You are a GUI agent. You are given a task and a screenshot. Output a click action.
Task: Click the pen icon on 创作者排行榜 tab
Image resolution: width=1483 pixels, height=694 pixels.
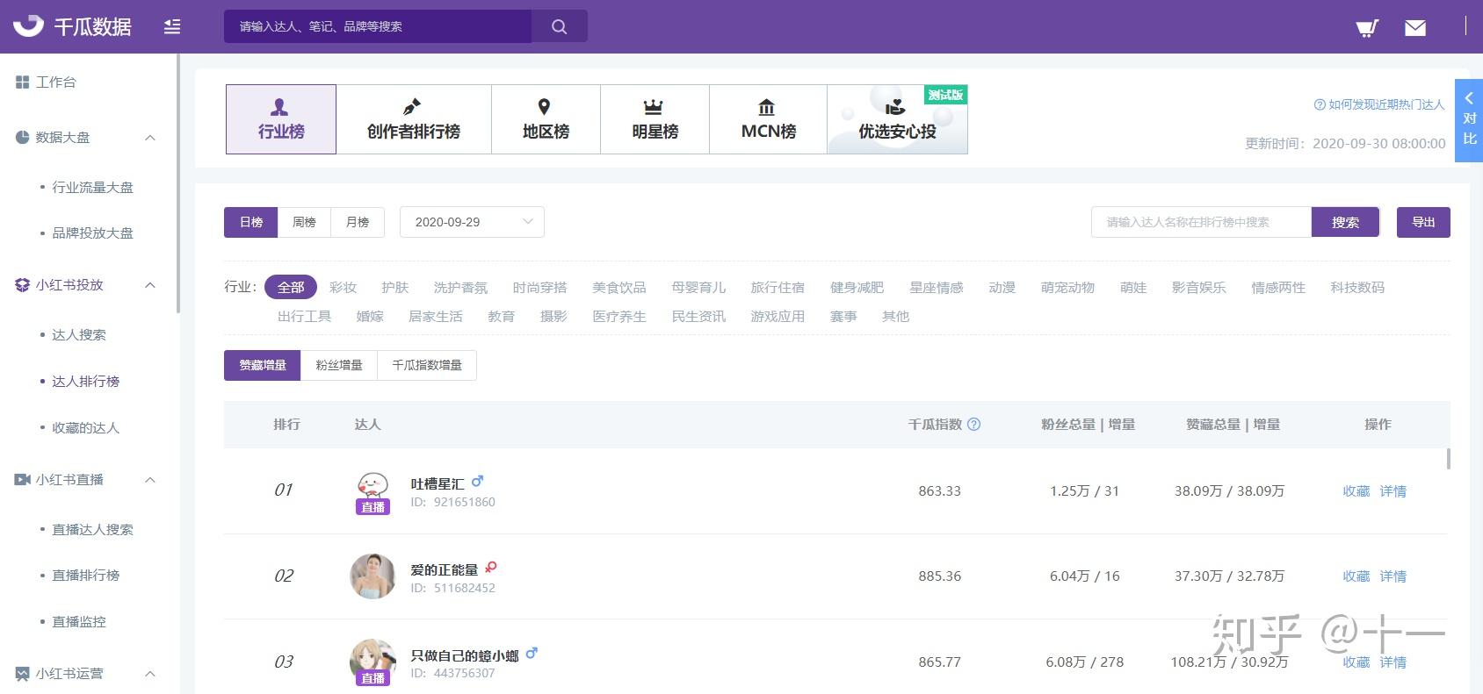click(x=412, y=107)
